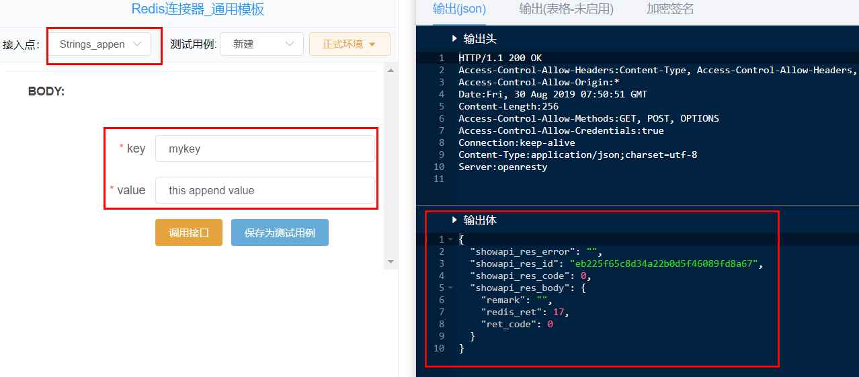Image resolution: width=859 pixels, height=377 pixels.
Task: Focus the value input field
Action: click(265, 190)
